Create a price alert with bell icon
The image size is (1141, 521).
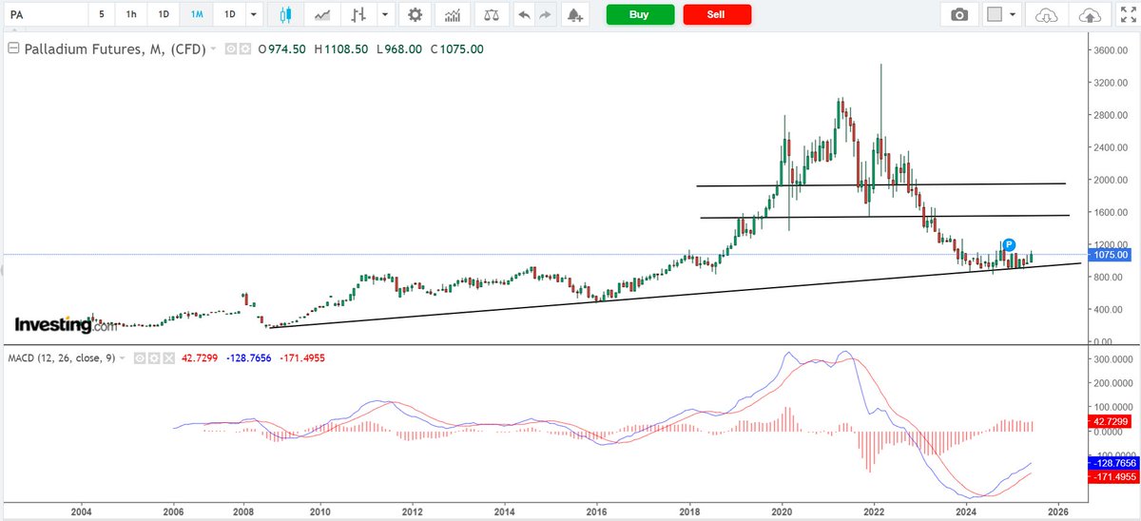coord(573,15)
